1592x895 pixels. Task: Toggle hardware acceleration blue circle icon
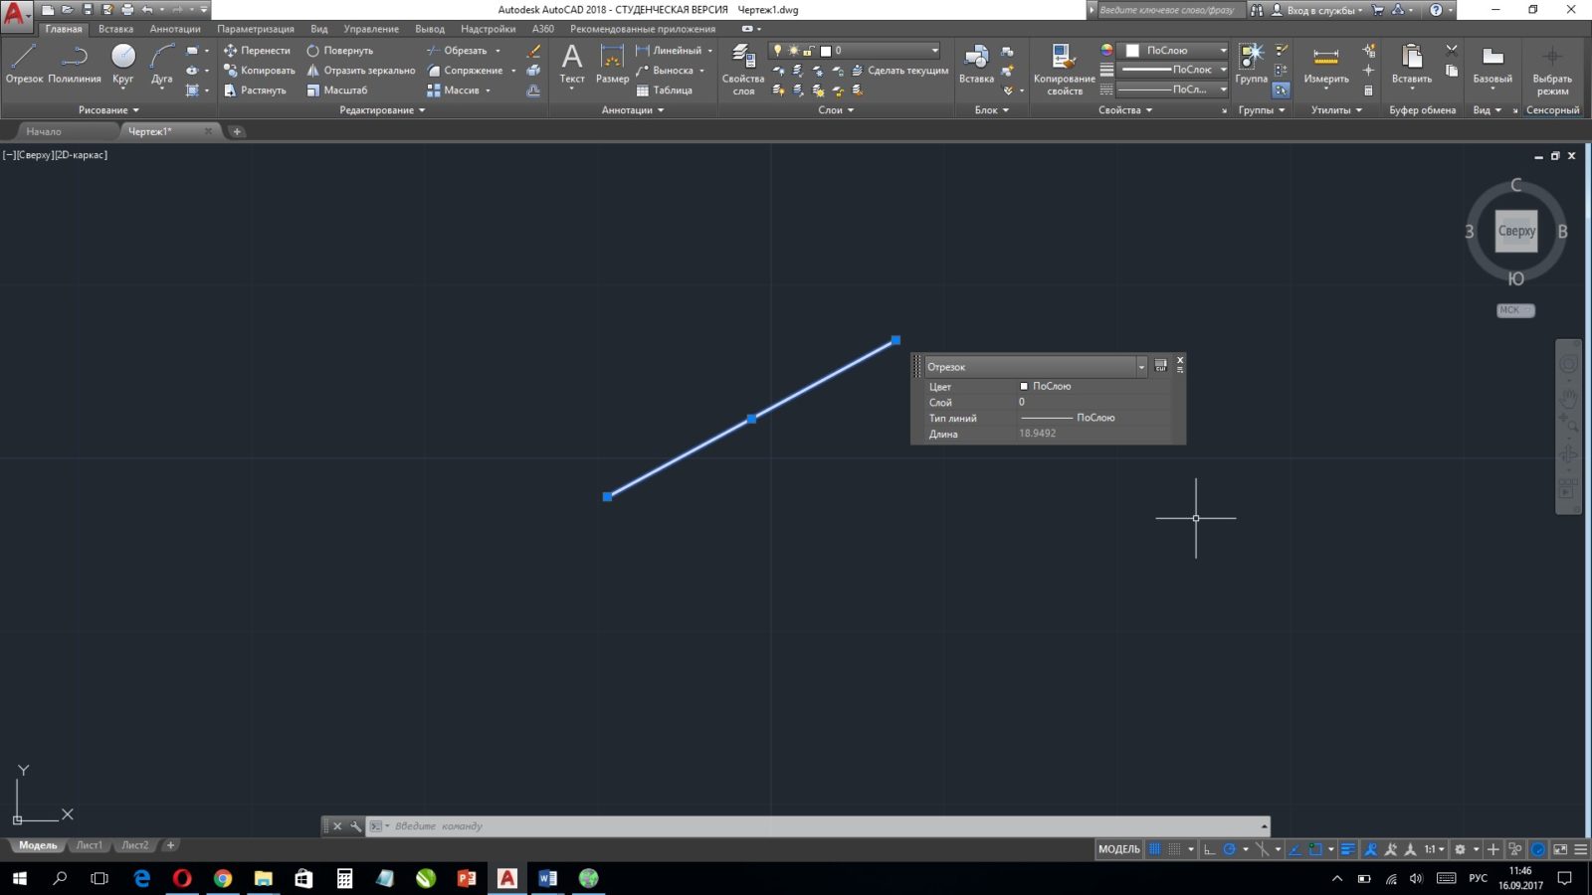tap(1538, 849)
